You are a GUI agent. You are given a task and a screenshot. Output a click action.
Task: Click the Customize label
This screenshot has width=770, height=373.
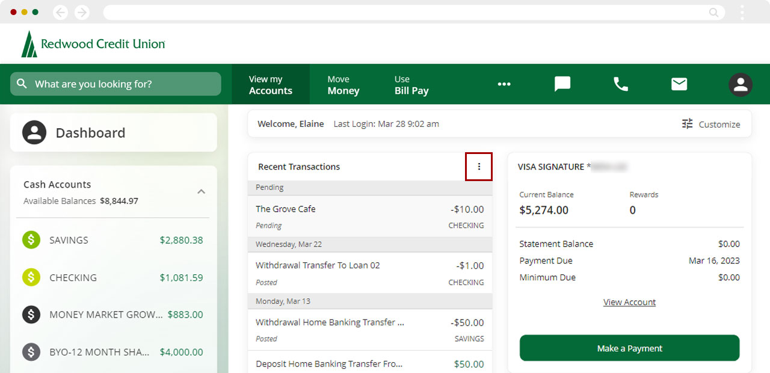[719, 125]
